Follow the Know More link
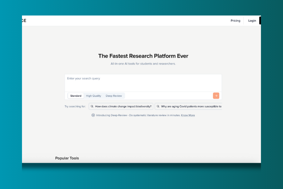 pyautogui.click(x=188, y=115)
